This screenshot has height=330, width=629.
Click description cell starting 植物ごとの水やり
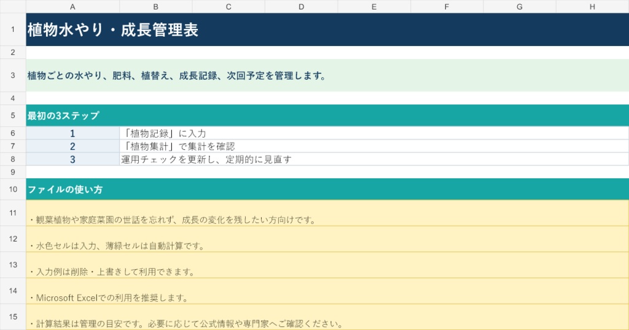coord(327,75)
